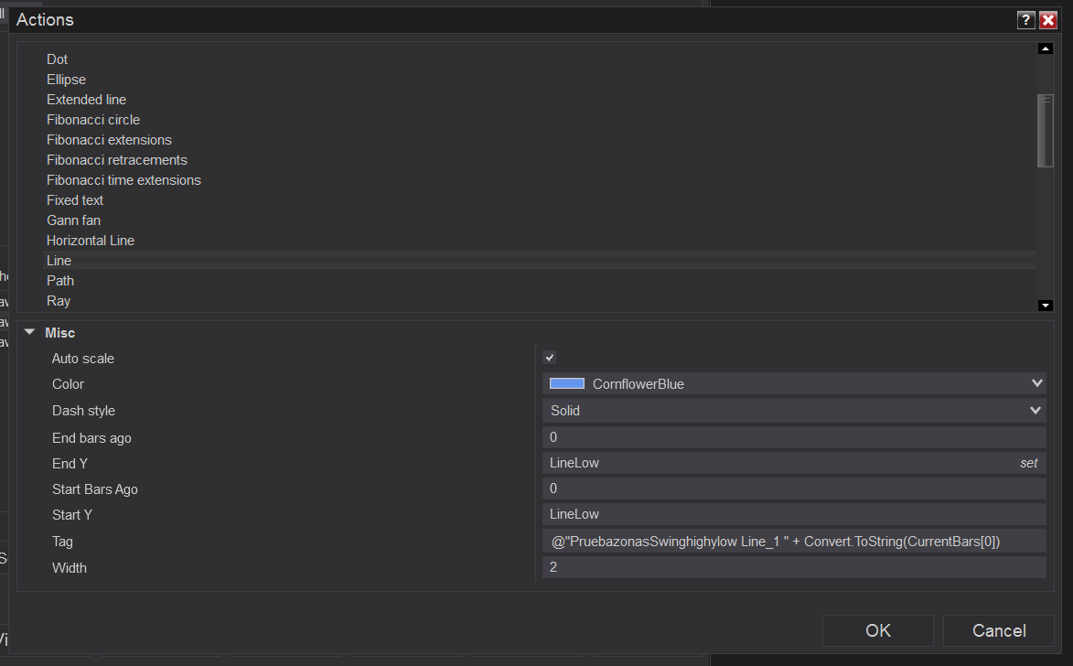Select the Ray drawing action
Image resolution: width=1073 pixels, height=666 pixels.
58,300
